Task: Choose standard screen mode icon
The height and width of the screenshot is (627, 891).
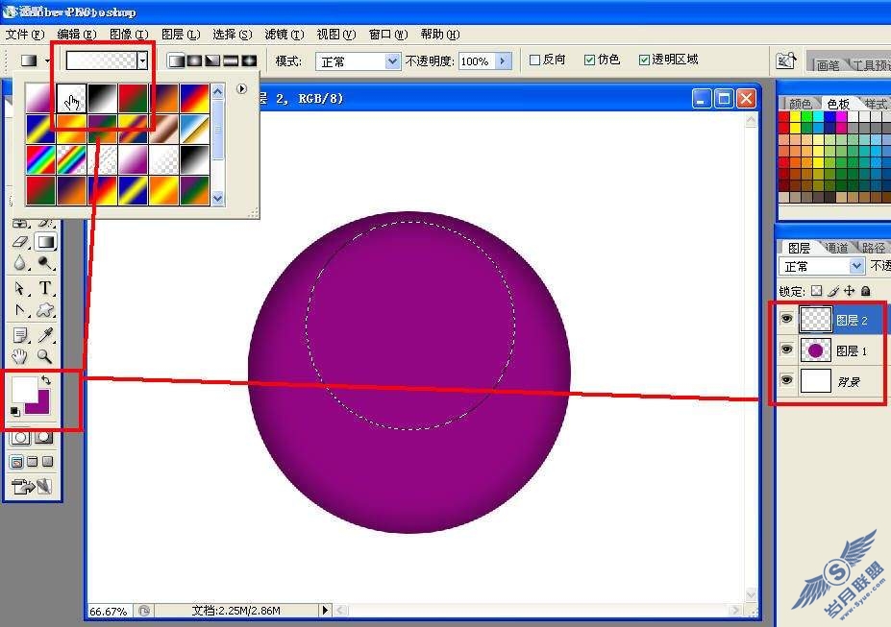Action: [16, 462]
